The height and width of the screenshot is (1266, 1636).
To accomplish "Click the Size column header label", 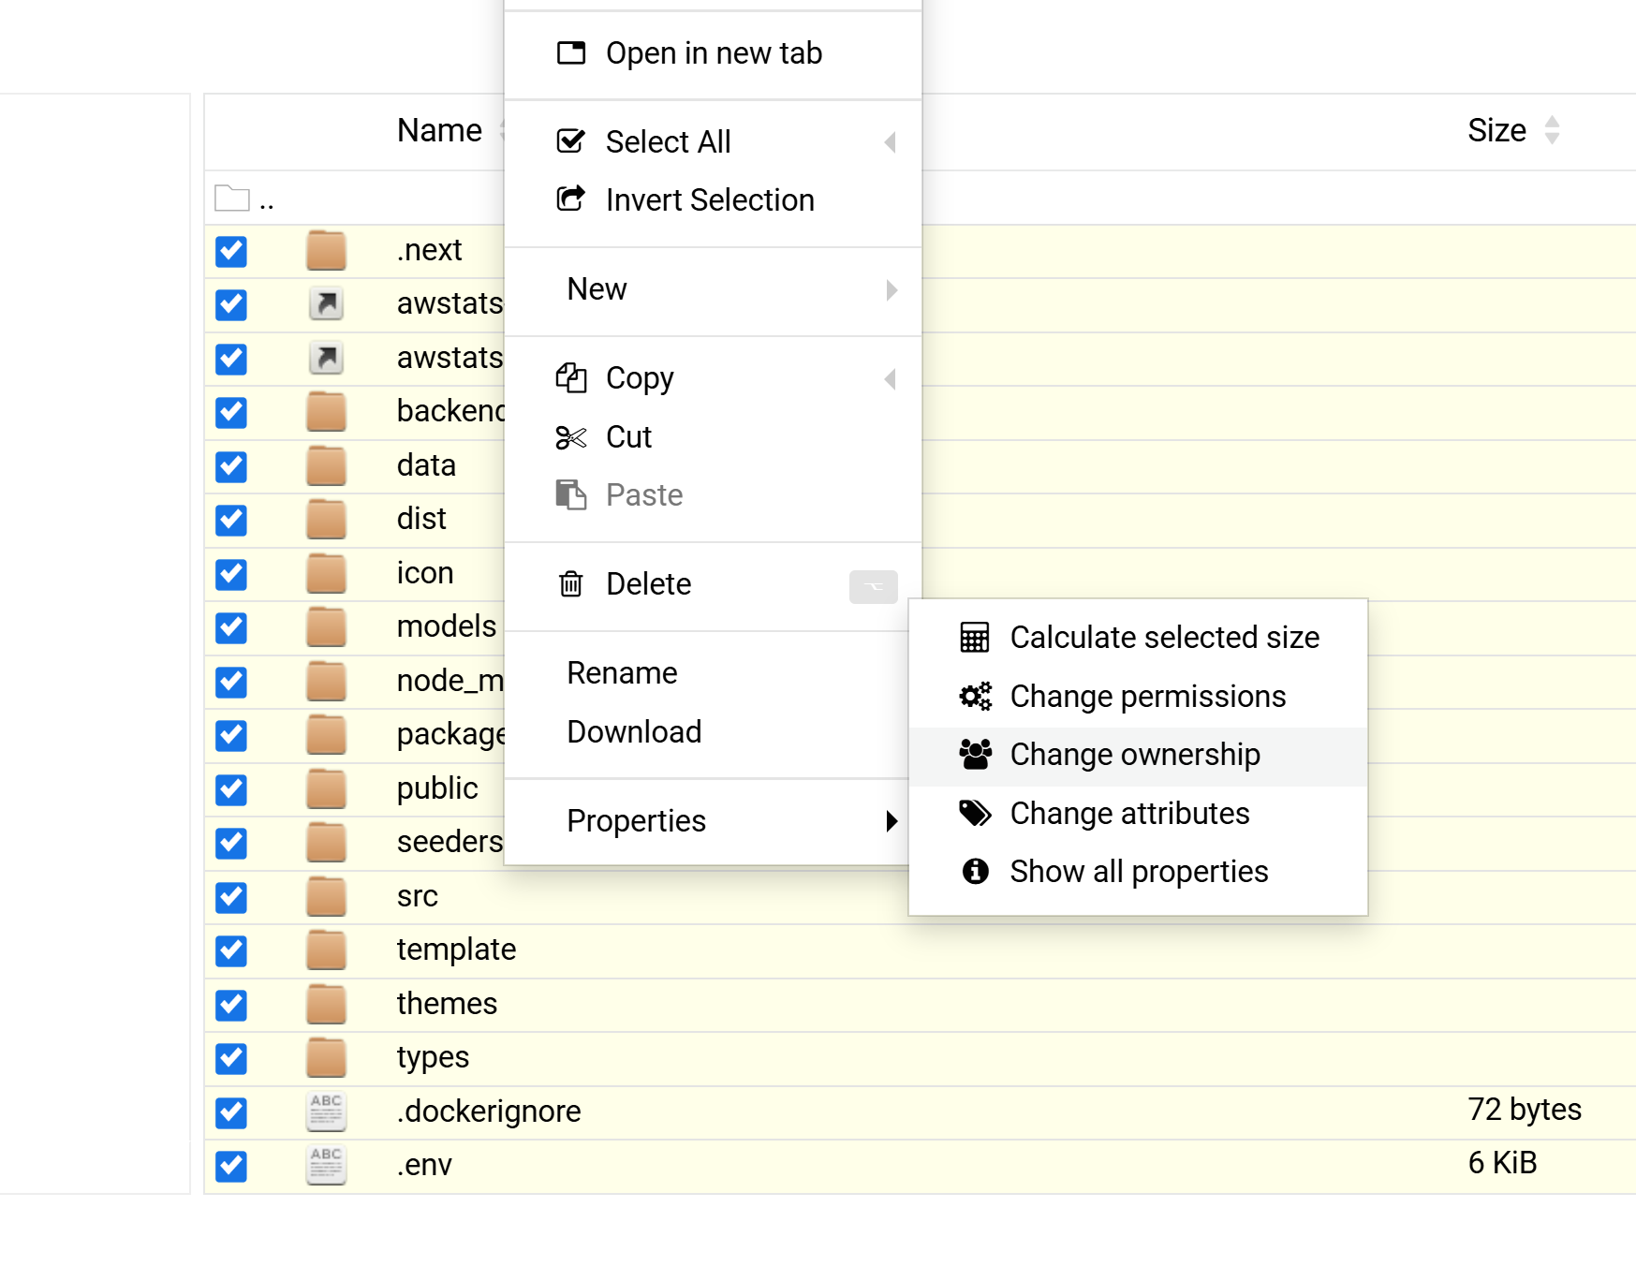I will pos(1496,130).
